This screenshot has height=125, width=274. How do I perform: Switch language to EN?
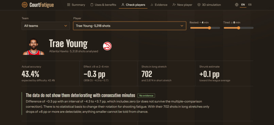pyautogui.click(x=243, y=5)
